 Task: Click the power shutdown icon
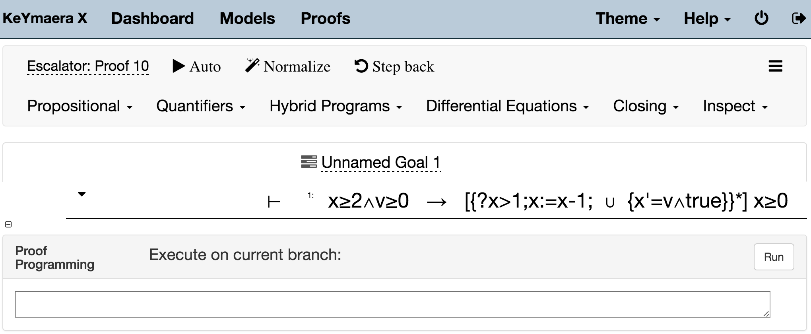pos(761,18)
